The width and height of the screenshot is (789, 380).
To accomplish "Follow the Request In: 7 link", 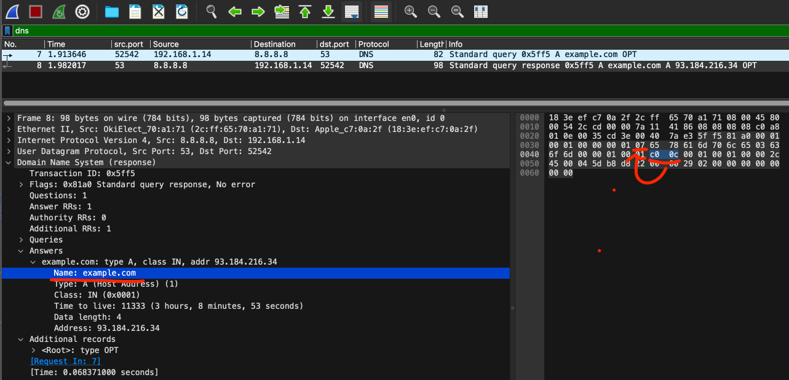I will click(x=65, y=361).
